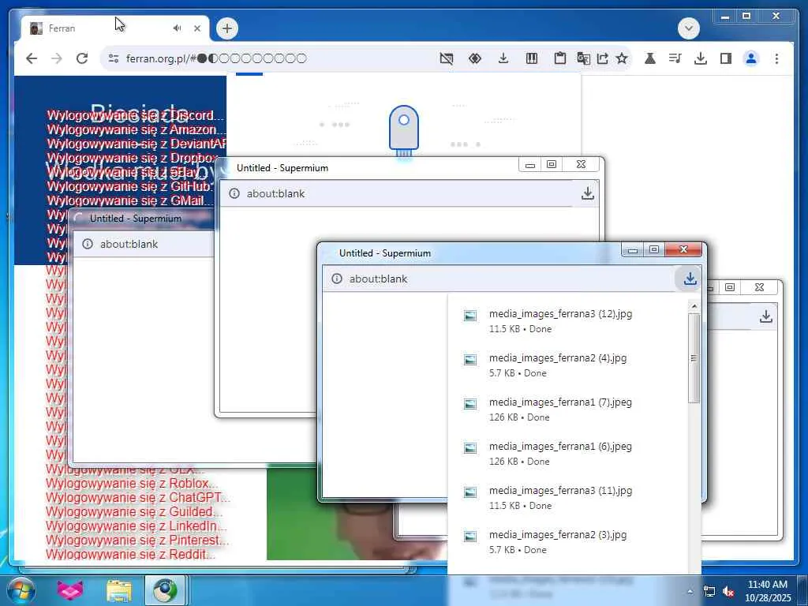Click the downloads list scroll-up arrow
This screenshot has width=808, height=606.
tap(694, 306)
